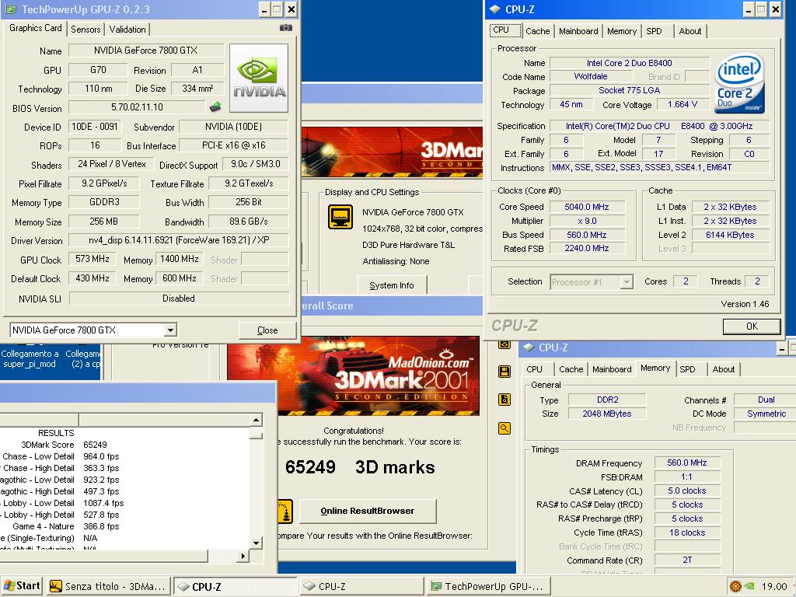Click the NVIDIA SLI field showing Disabled

pos(179,298)
